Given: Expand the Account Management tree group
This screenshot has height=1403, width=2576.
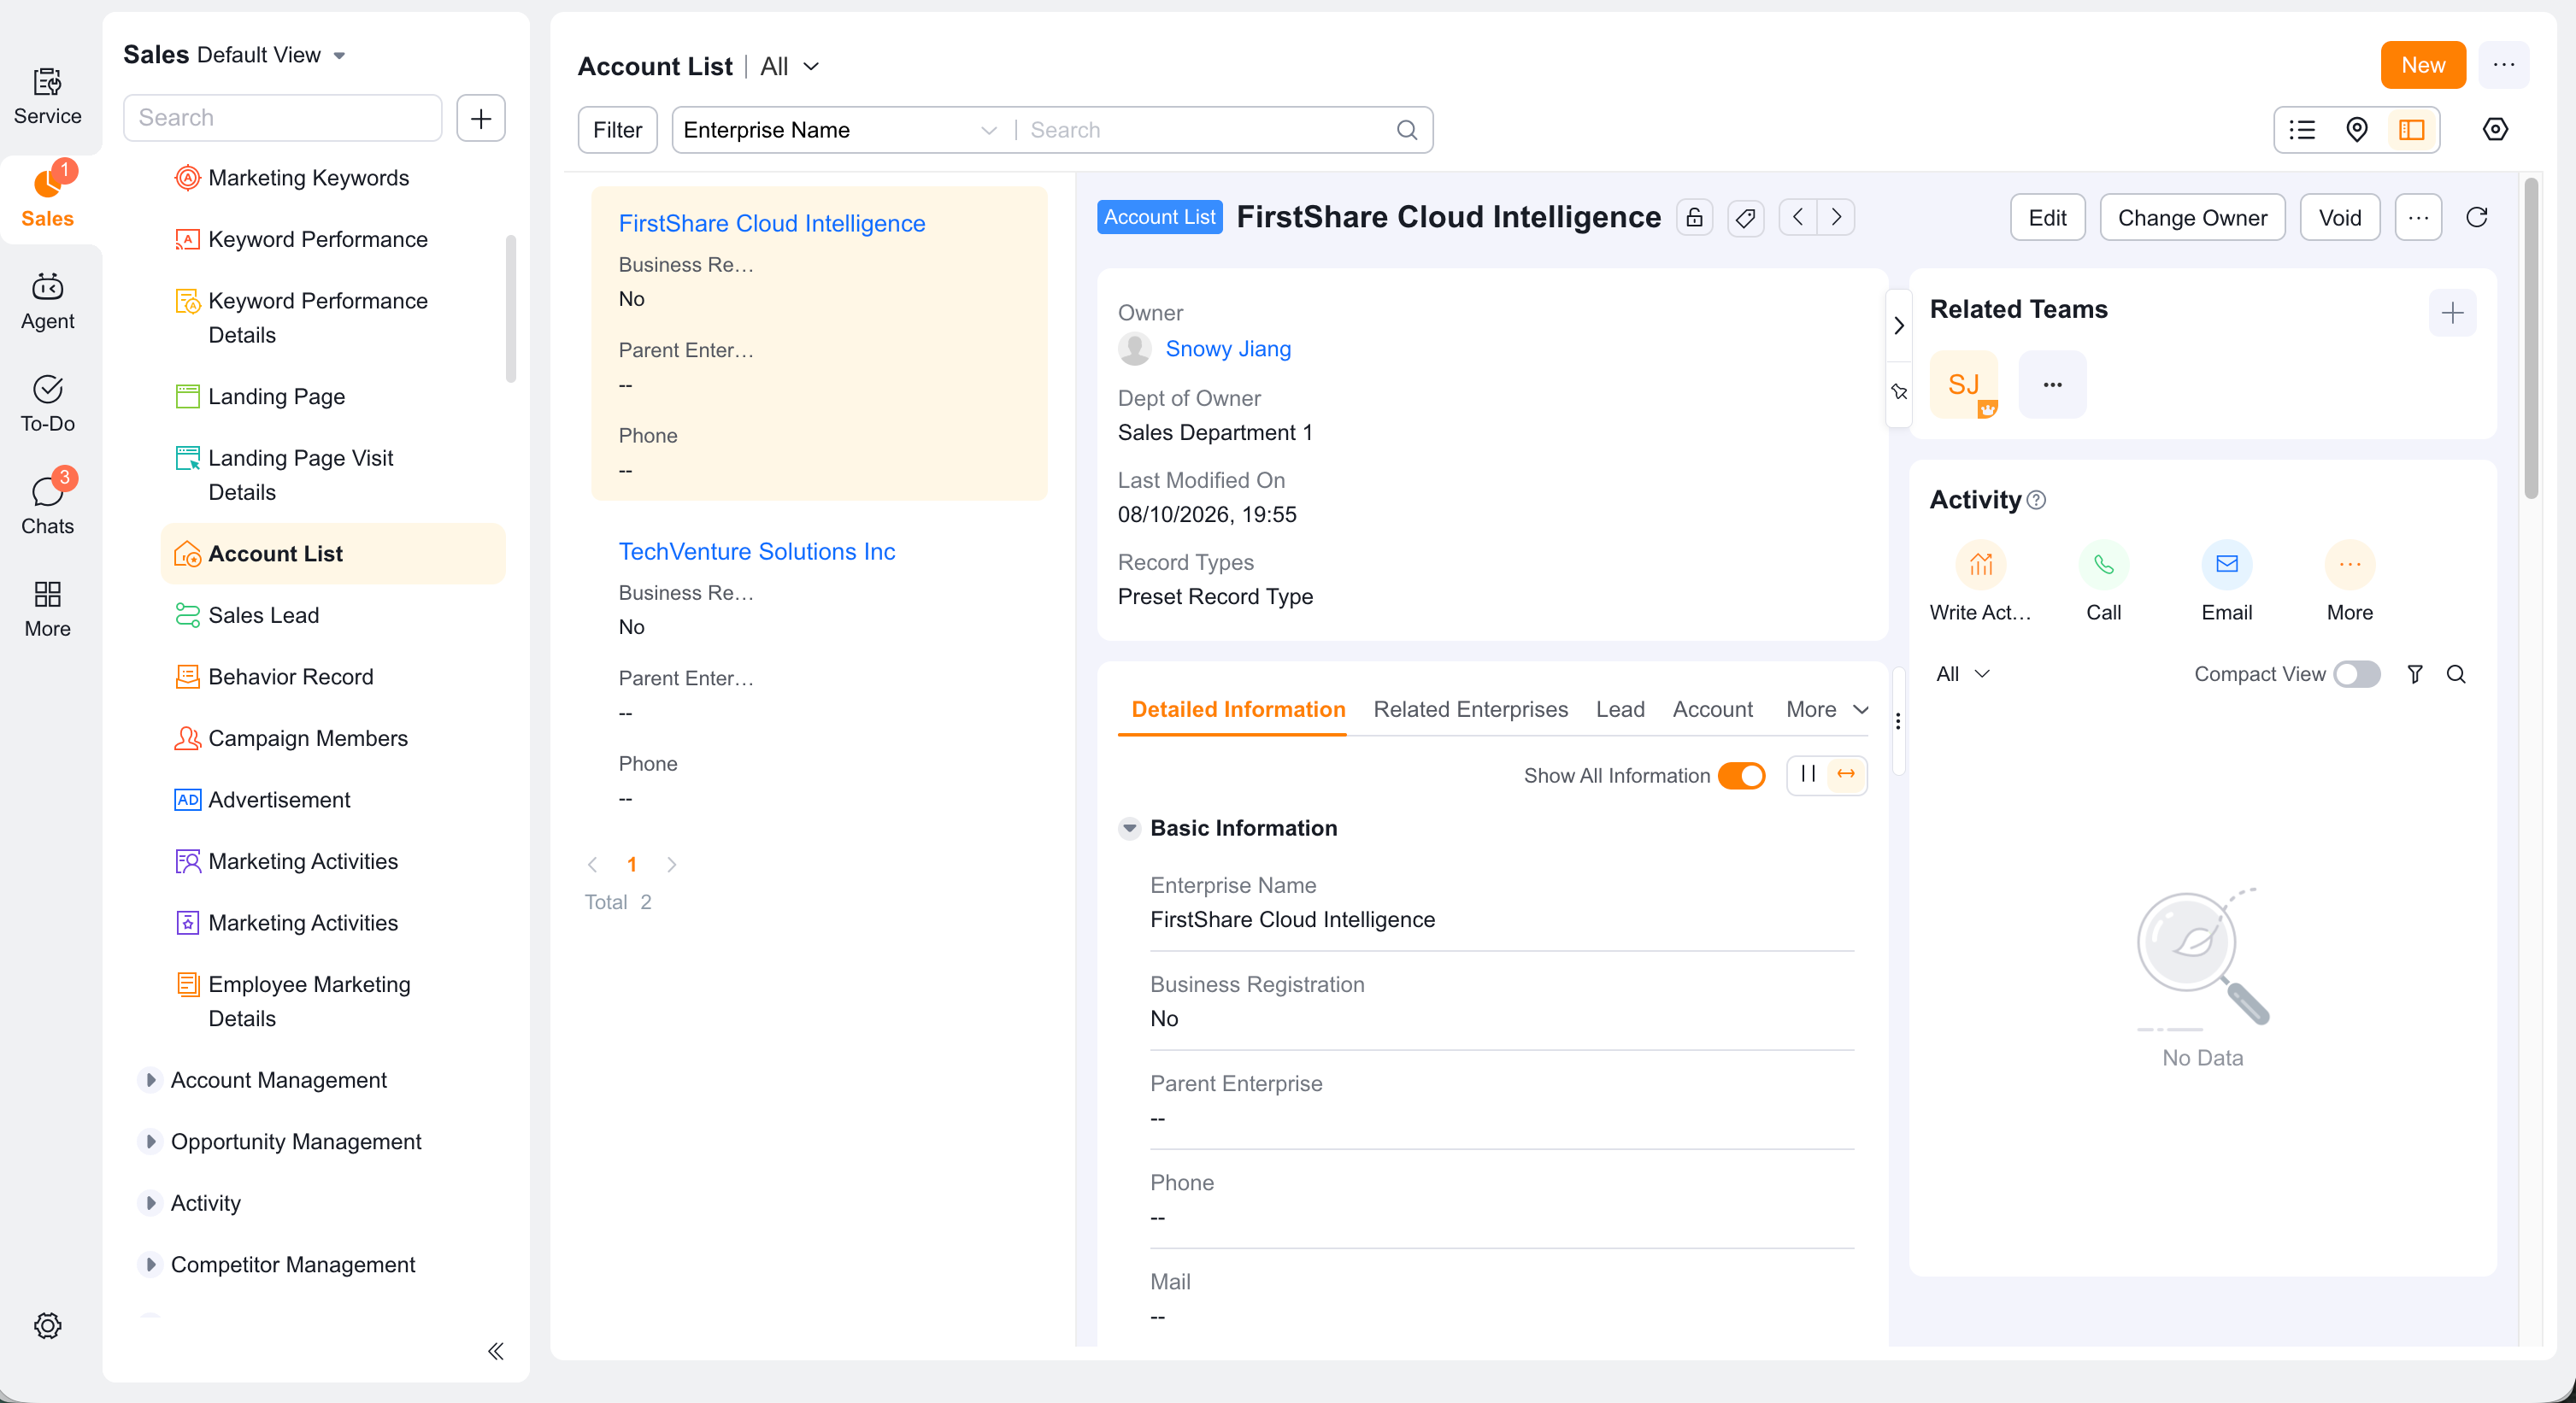Looking at the screenshot, I should pos(150,1080).
